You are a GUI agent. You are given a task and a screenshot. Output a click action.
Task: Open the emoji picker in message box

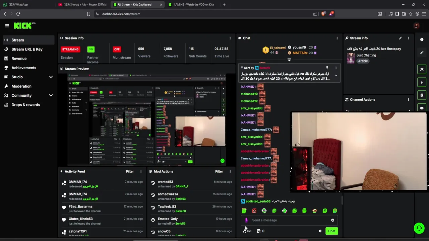click(x=332, y=220)
